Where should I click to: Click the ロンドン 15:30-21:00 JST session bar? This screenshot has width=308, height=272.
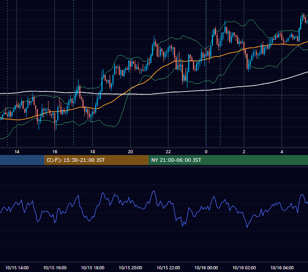[96, 160]
